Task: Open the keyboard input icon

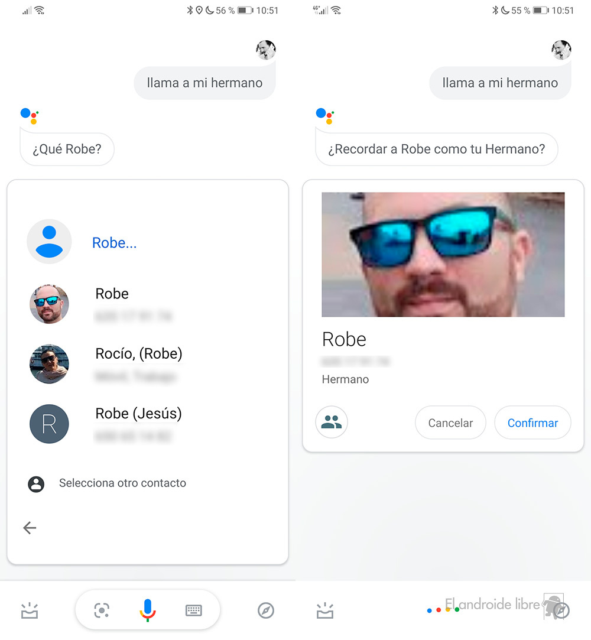Action: [x=193, y=610]
